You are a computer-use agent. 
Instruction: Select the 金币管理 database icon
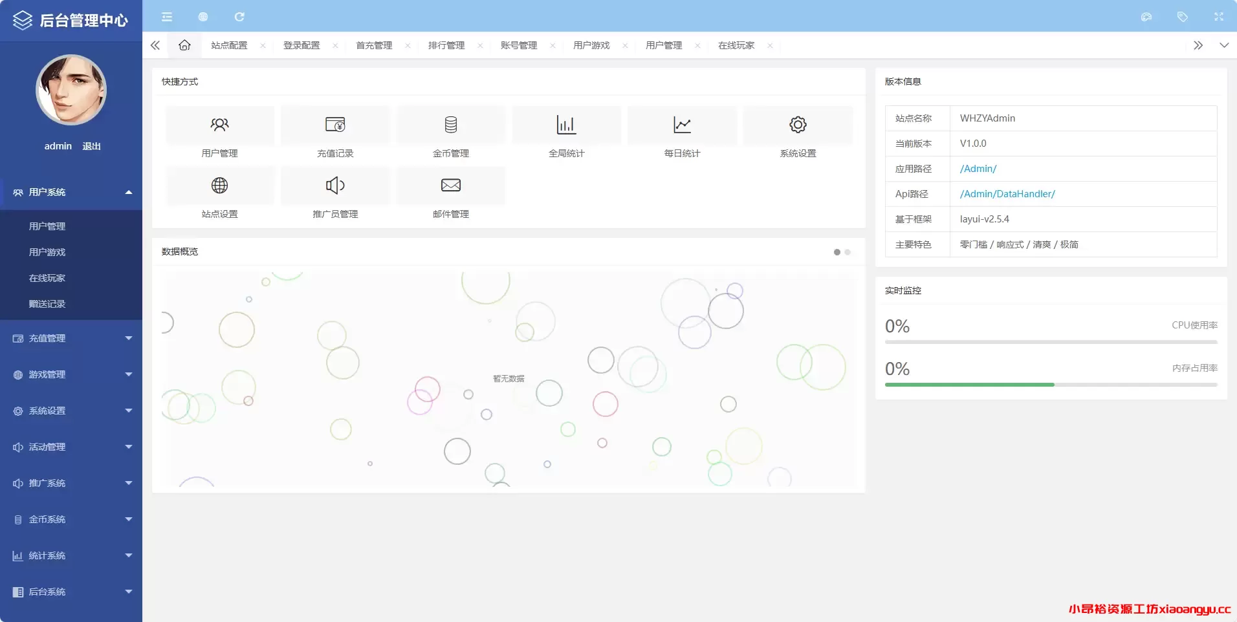click(x=450, y=125)
